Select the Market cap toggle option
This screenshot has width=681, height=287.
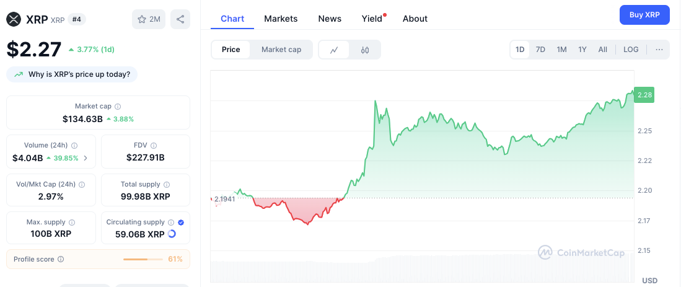point(281,50)
